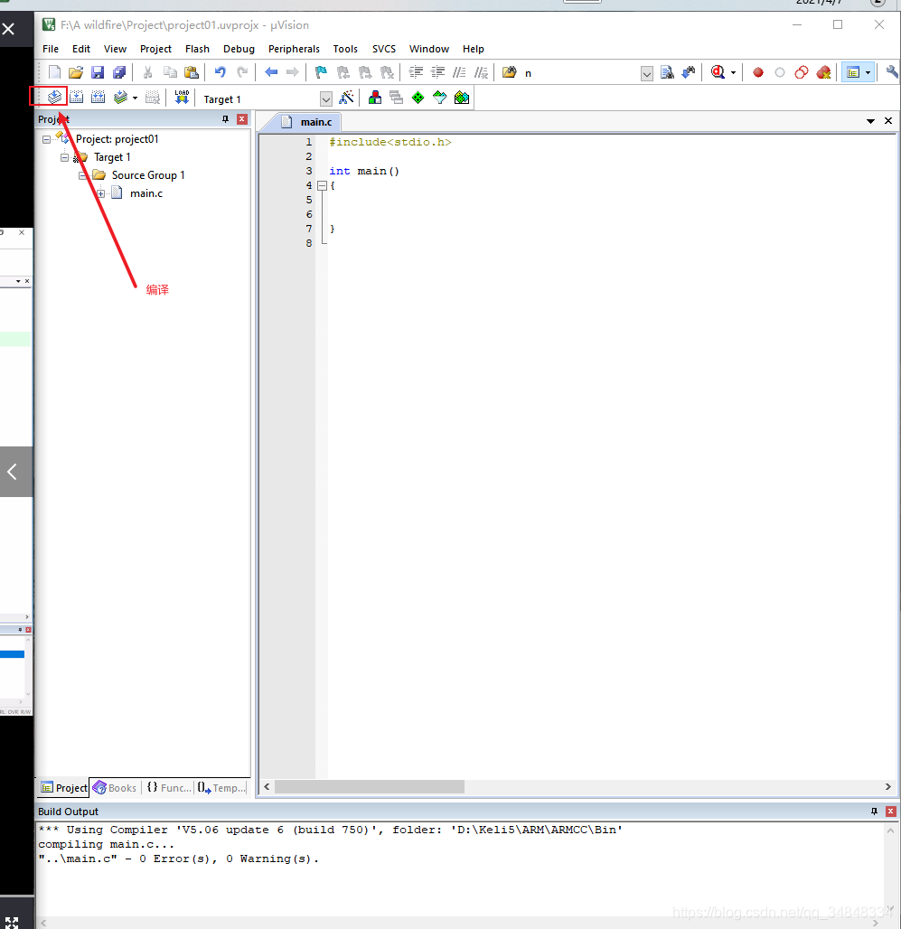The height and width of the screenshot is (929, 901).
Task: Open the Peripherals menu
Action: (x=294, y=49)
